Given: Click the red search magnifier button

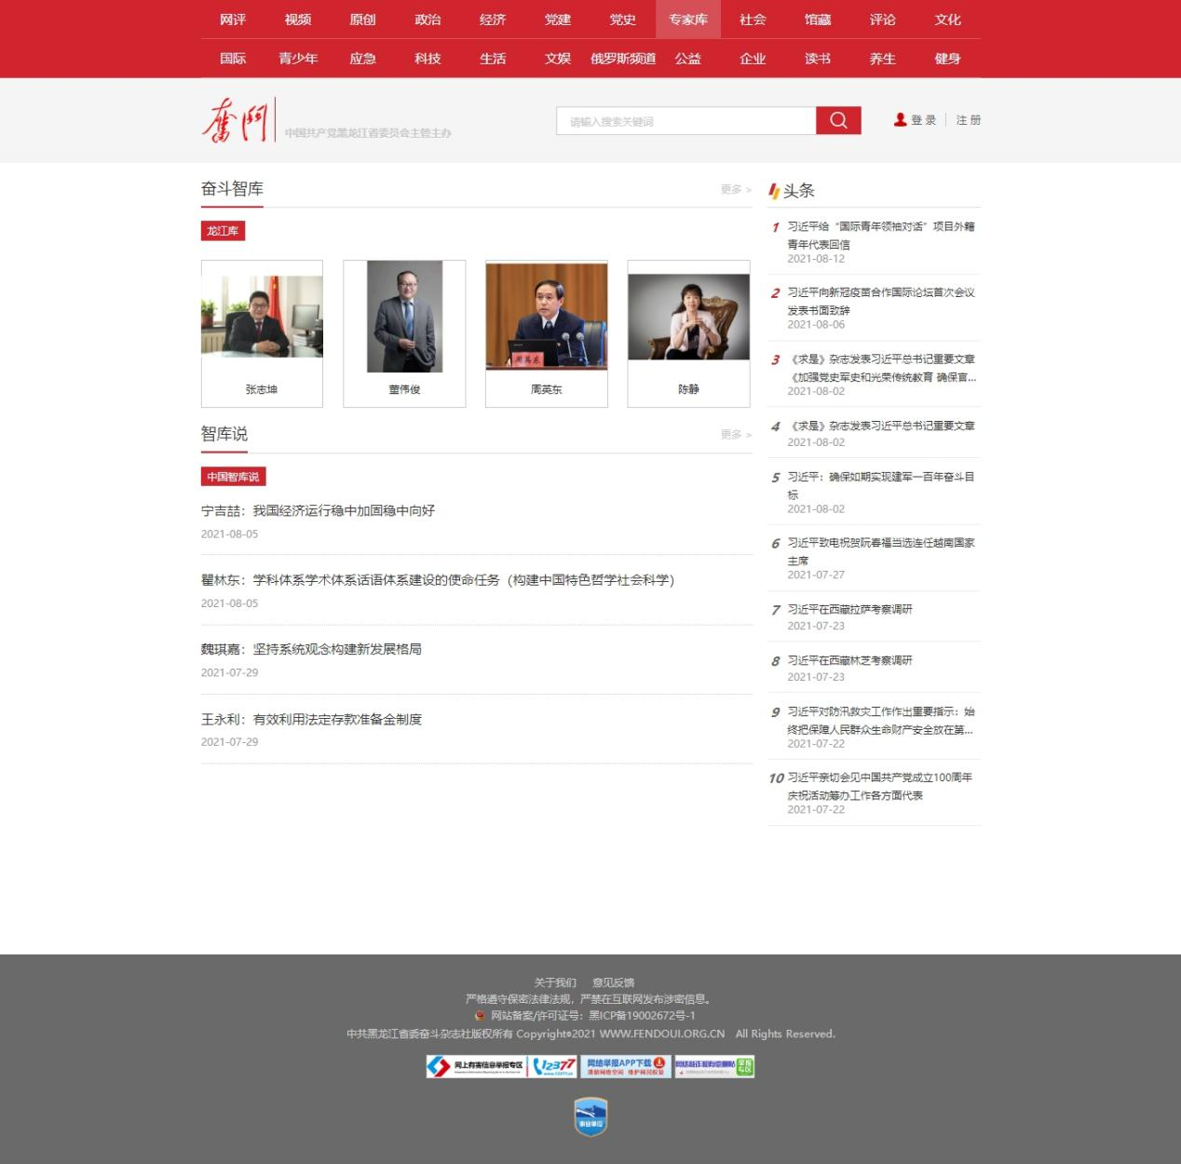Looking at the screenshot, I should pyautogui.click(x=838, y=120).
